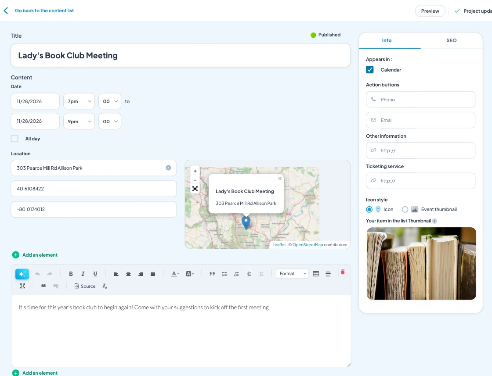492x376 pixels.
Task: Delete the text element with trash icon
Action: coord(343,272)
